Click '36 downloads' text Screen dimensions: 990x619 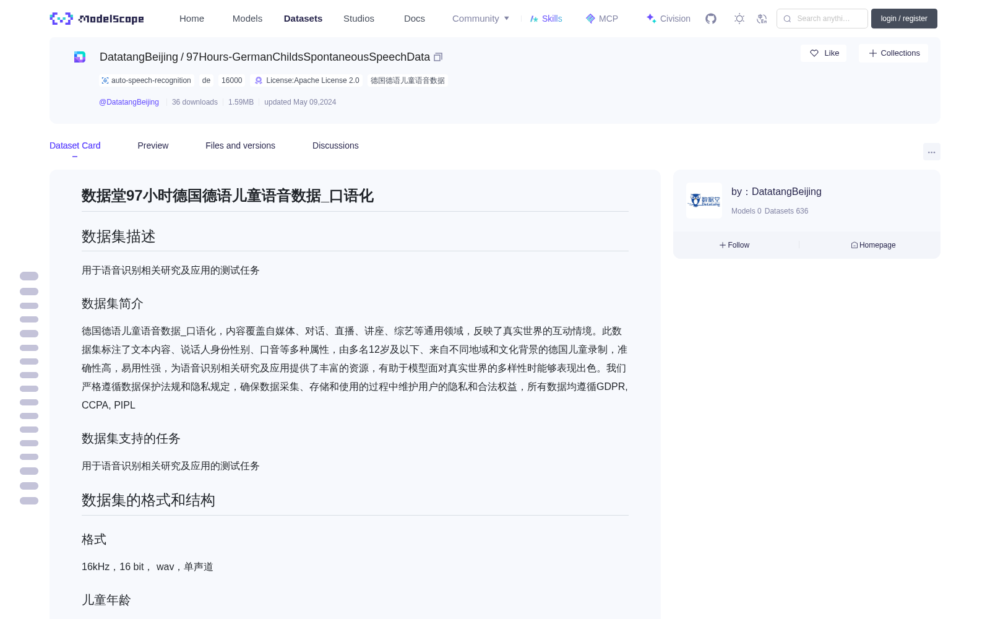(x=195, y=102)
